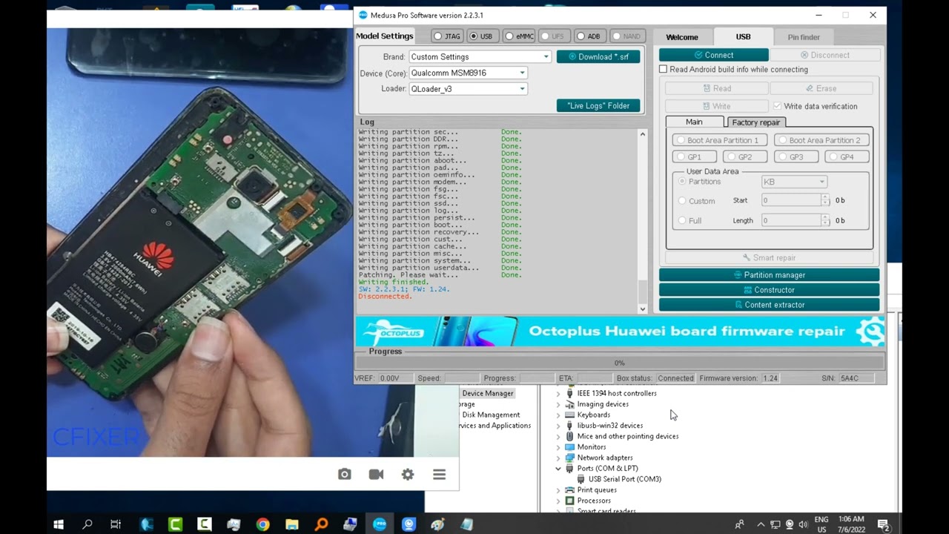Take a snapshot with the camera icon
This screenshot has height=534, width=949.
[x=344, y=474]
